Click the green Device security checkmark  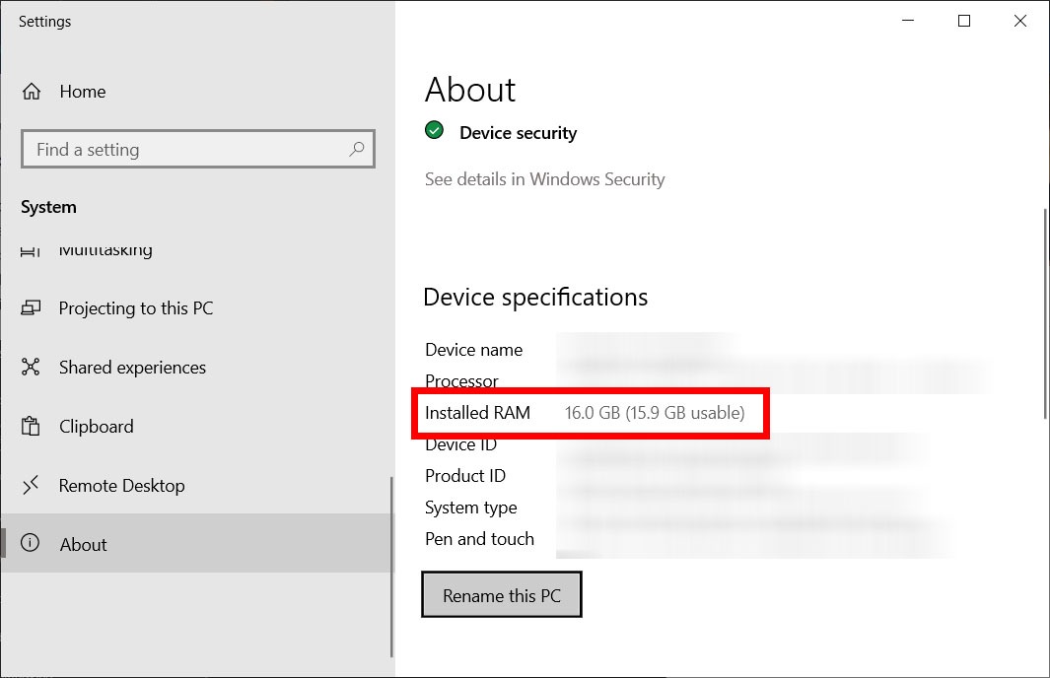click(x=434, y=131)
